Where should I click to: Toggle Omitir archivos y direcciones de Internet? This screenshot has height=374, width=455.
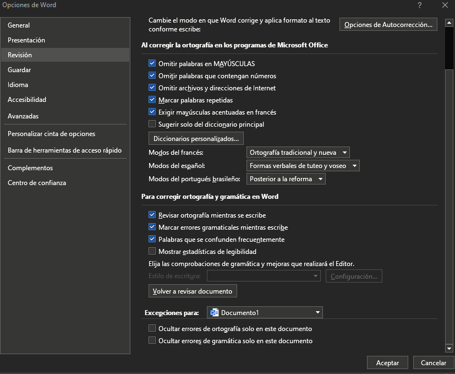point(152,88)
